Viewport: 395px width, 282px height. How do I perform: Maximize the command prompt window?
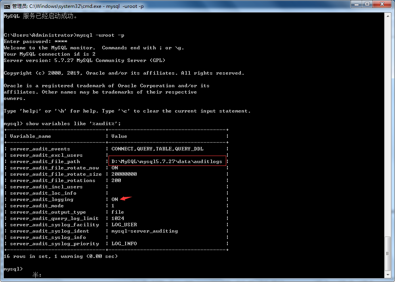pyautogui.click(x=370, y=4)
